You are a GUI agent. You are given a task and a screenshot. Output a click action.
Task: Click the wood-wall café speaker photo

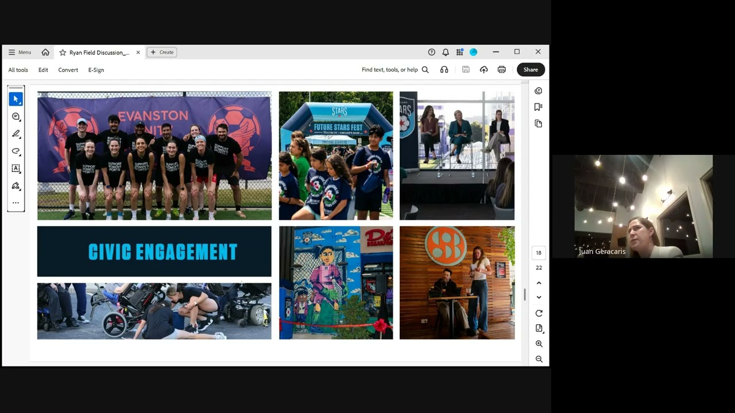point(457,282)
